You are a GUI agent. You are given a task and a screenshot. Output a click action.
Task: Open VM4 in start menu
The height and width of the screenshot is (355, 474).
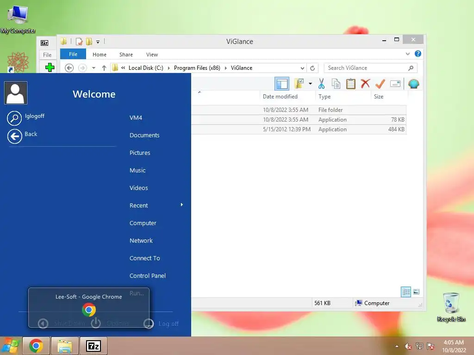pos(136,118)
